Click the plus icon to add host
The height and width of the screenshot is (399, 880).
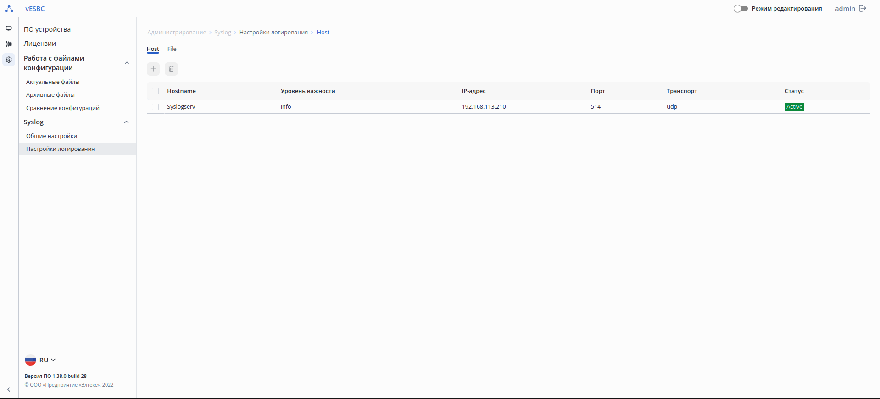point(153,69)
